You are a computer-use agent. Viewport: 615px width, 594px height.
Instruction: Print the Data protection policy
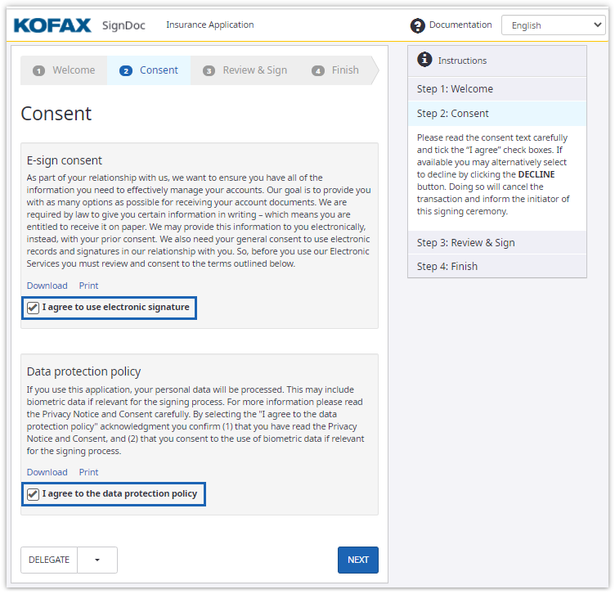coord(88,472)
